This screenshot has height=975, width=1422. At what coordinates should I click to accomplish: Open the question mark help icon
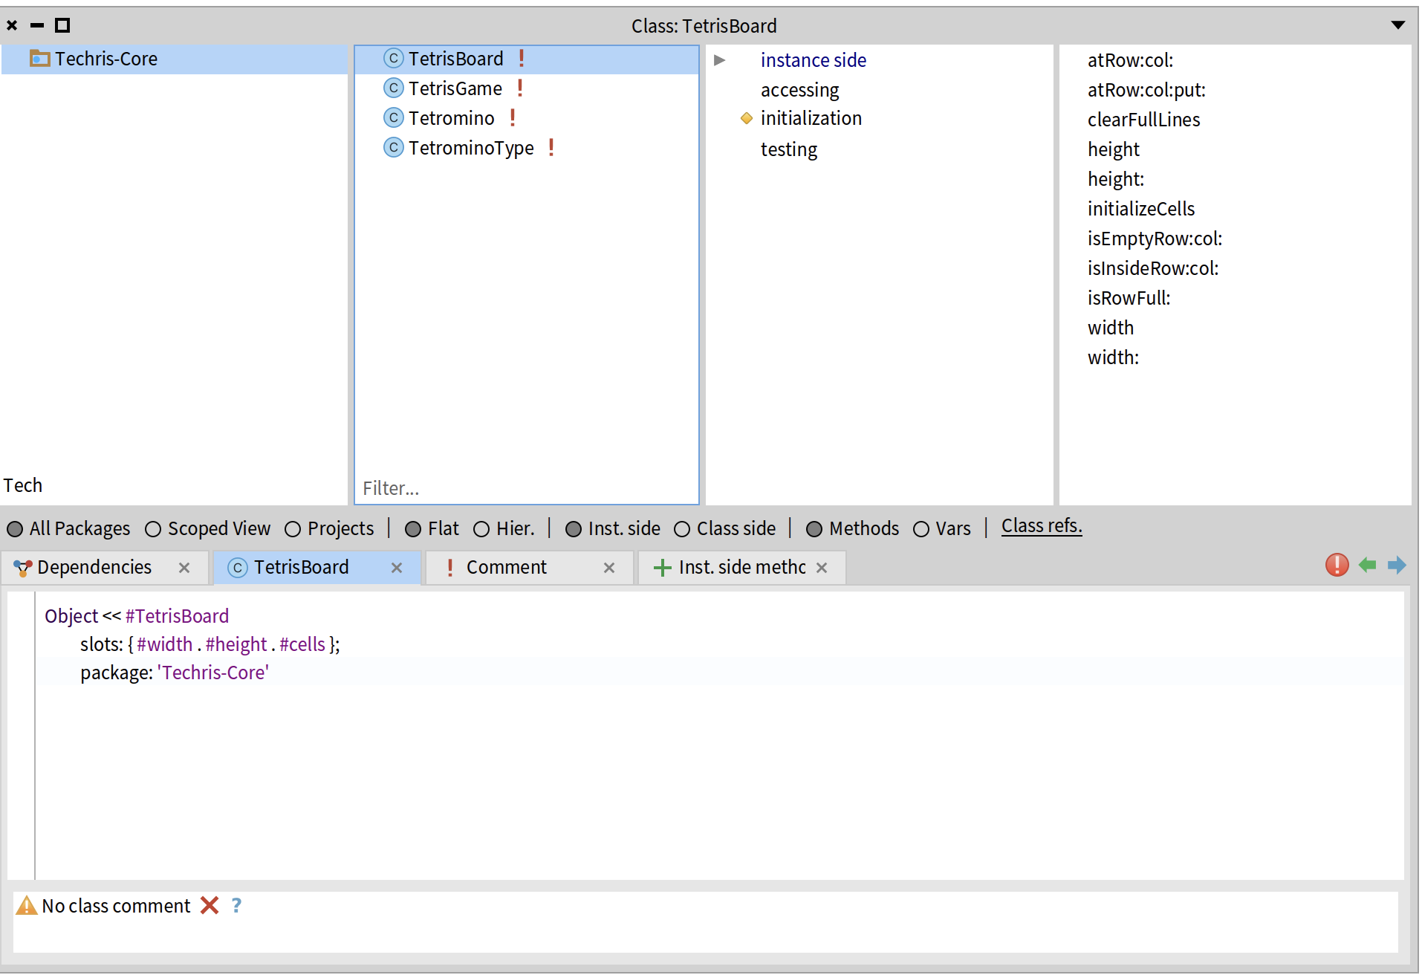pos(236,905)
